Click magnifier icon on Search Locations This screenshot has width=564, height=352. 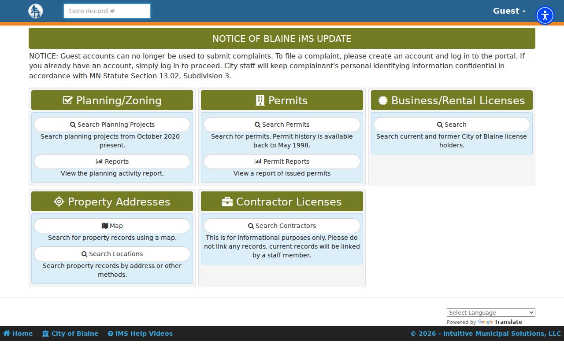84,254
